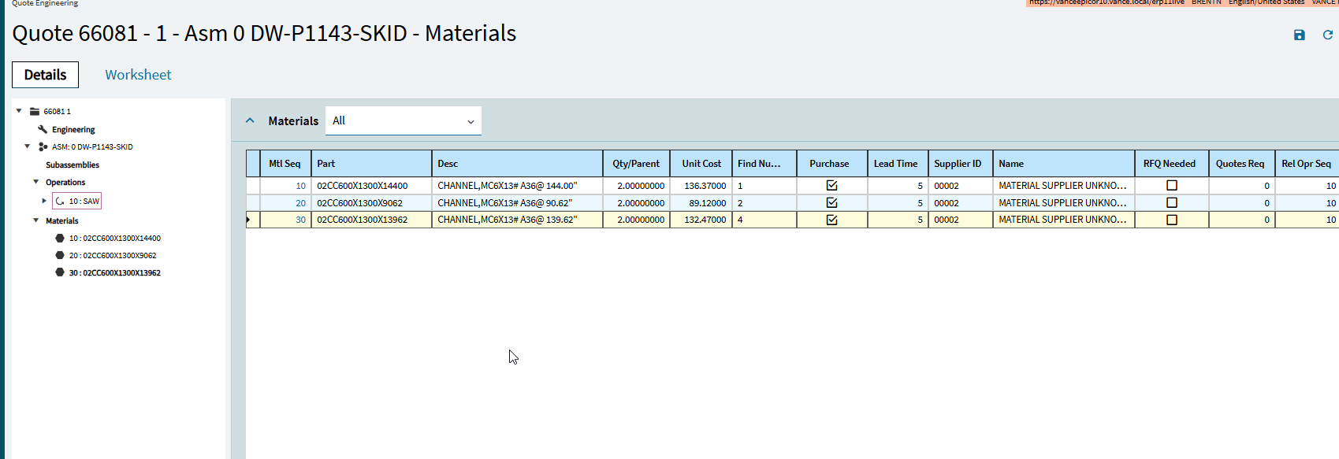Enable RFQ Needed for Mtl Seq 30
Screen dimensions: 1339x459
coord(1172,220)
